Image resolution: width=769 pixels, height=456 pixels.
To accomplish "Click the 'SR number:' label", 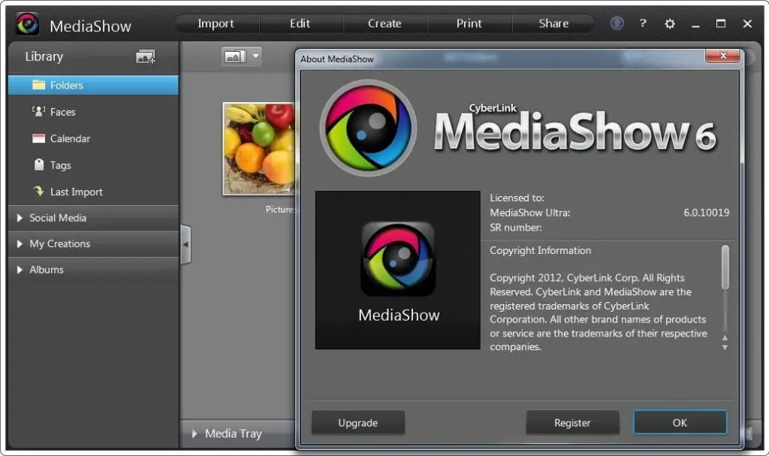I will tap(515, 228).
